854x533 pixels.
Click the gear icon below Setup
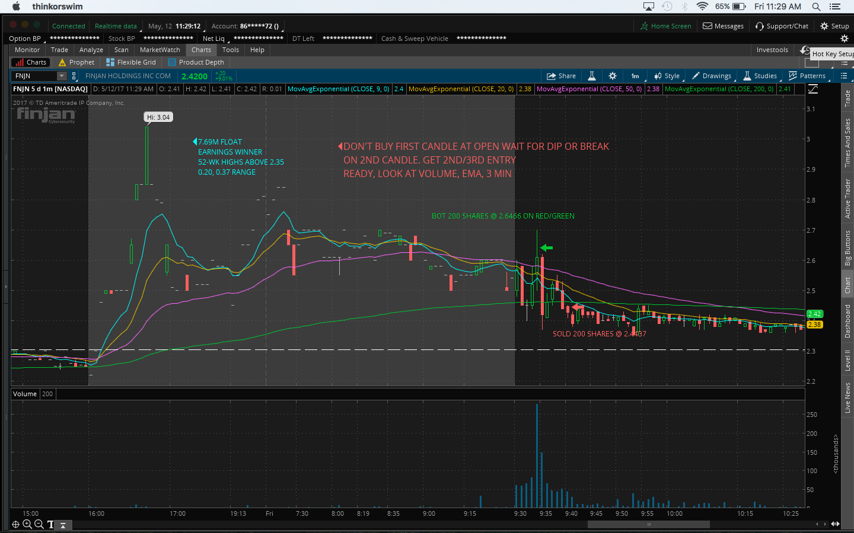[845, 38]
